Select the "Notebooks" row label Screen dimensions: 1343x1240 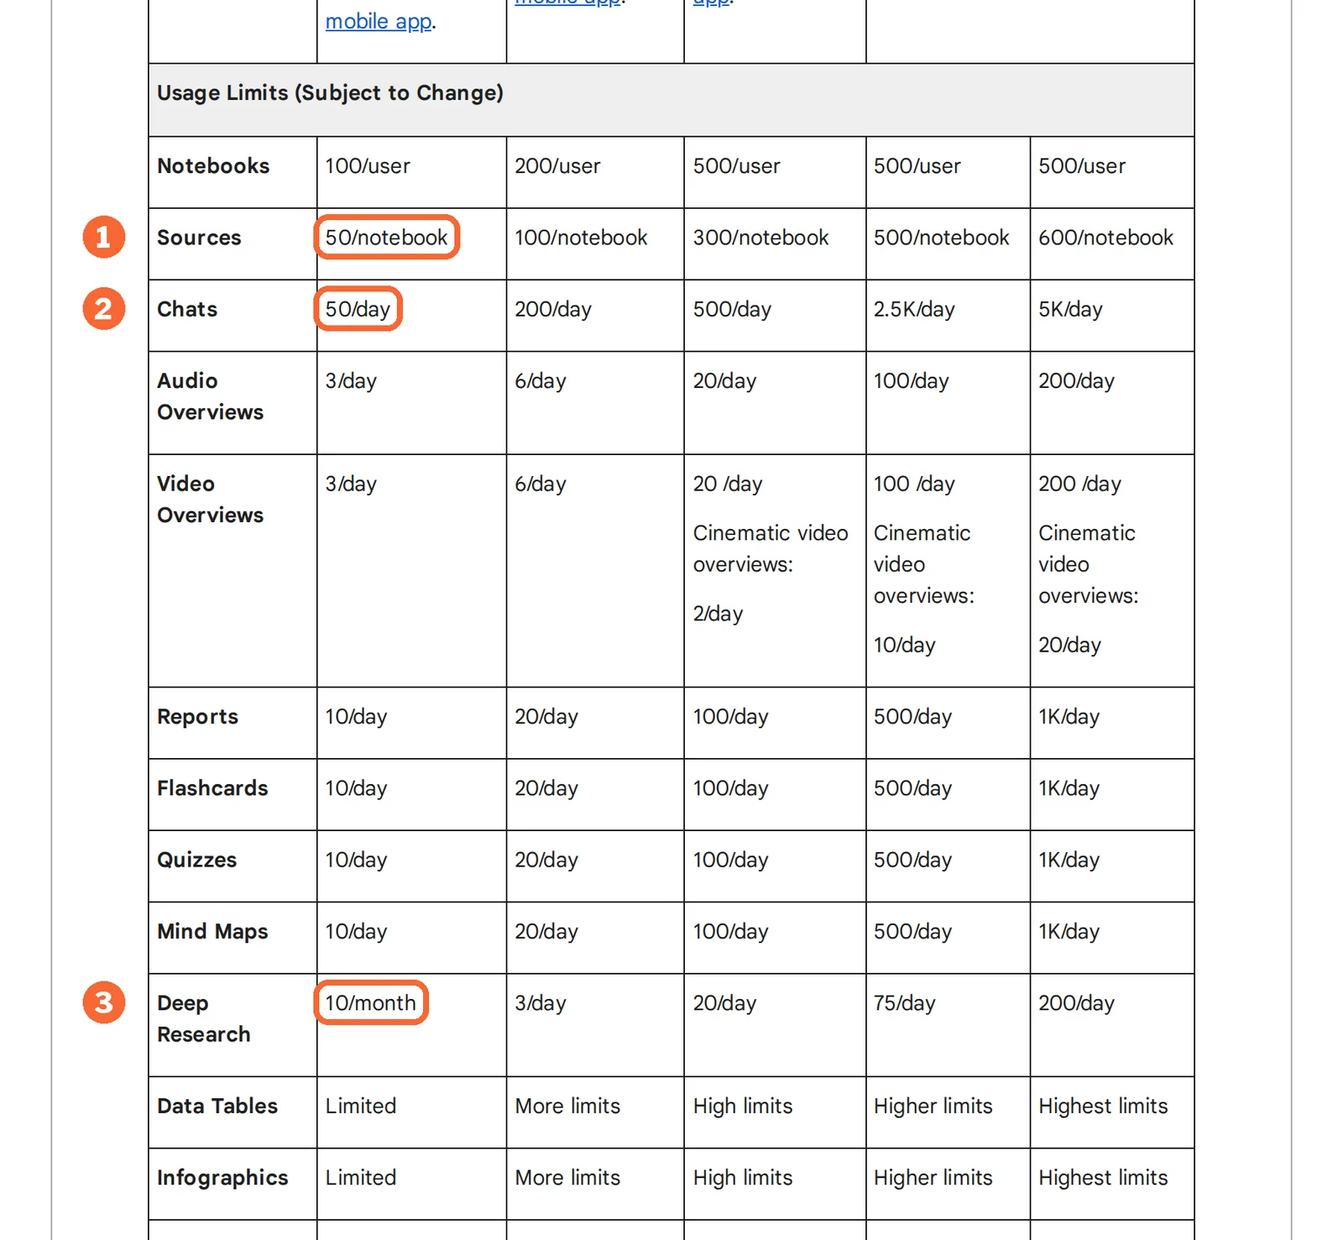tap(213, 165)
